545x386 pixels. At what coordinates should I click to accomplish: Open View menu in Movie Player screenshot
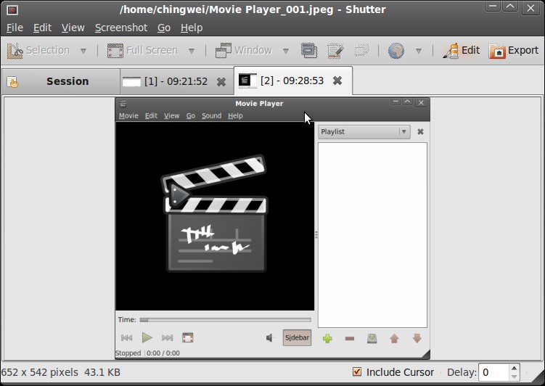click(172, 115)
